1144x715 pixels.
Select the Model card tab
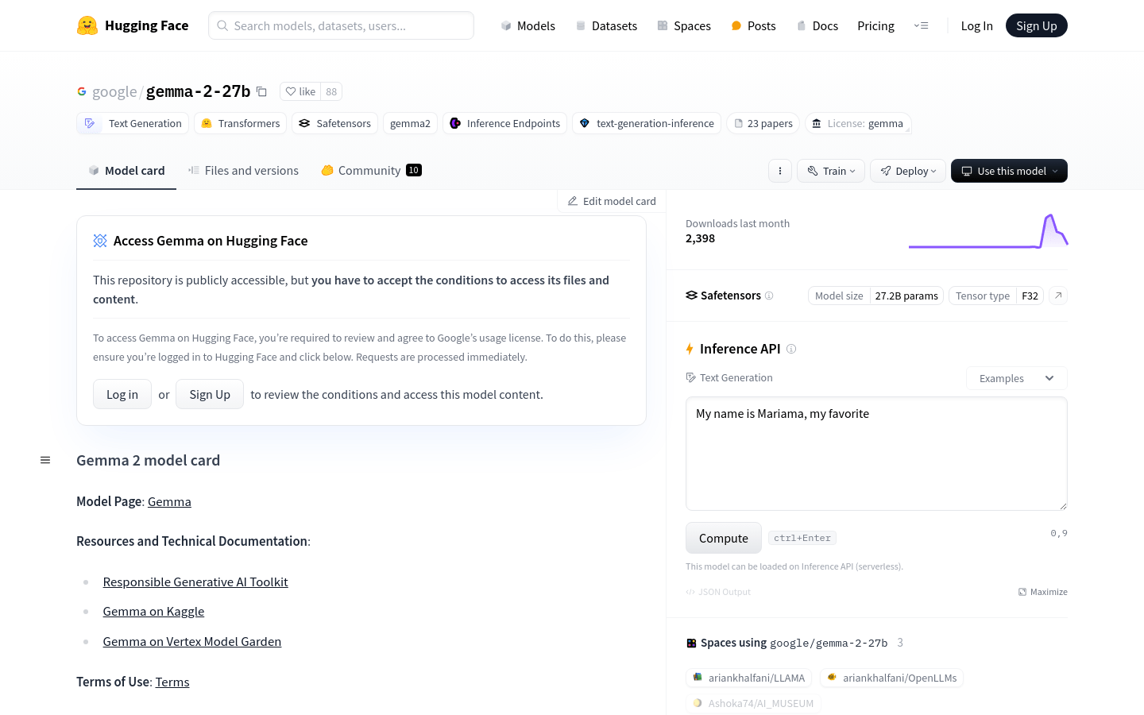pos(126,170)
